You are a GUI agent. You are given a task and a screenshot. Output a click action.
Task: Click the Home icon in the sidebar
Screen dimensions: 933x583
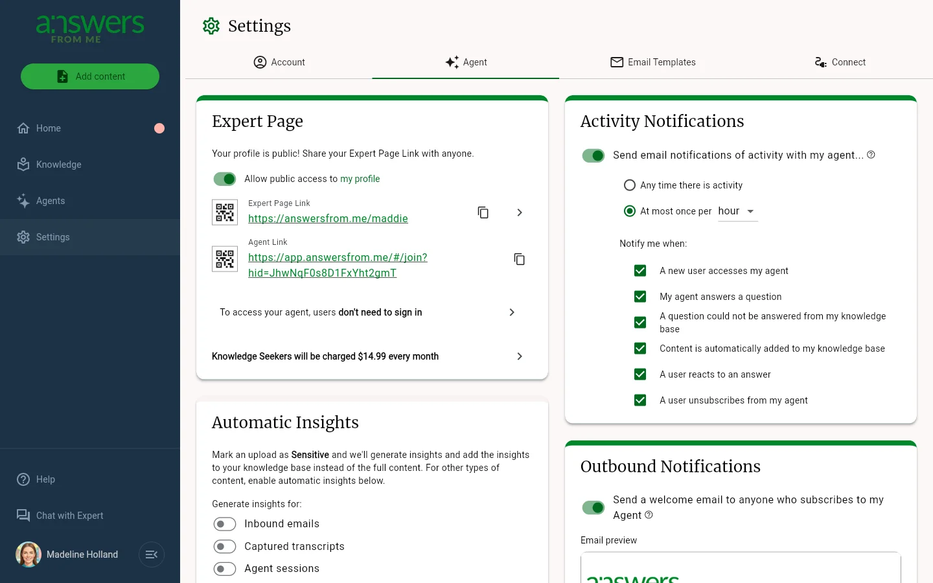[x=23, y=128]
